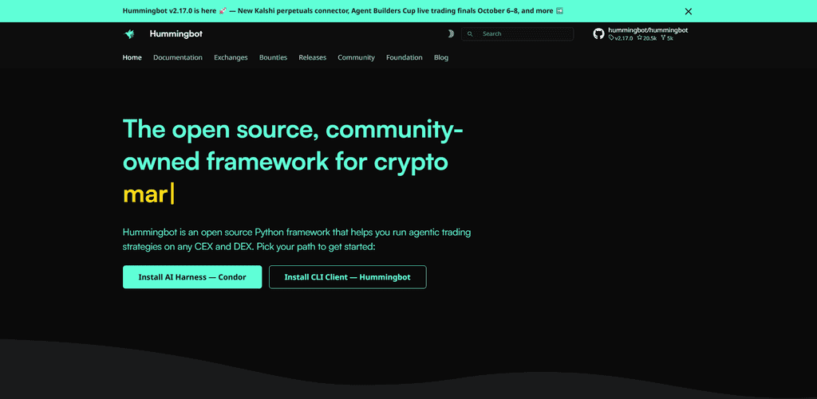The height and width of the screenshot is (399, 817).
Task: Click the 5k forks icon
Action: coord(663,38)
